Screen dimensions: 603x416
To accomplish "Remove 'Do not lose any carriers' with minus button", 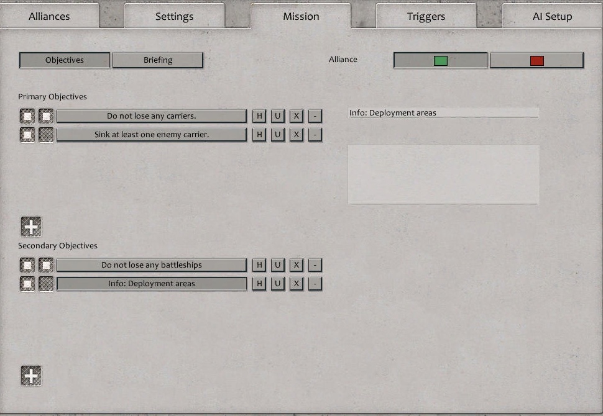I will click(x=315, y=116).
